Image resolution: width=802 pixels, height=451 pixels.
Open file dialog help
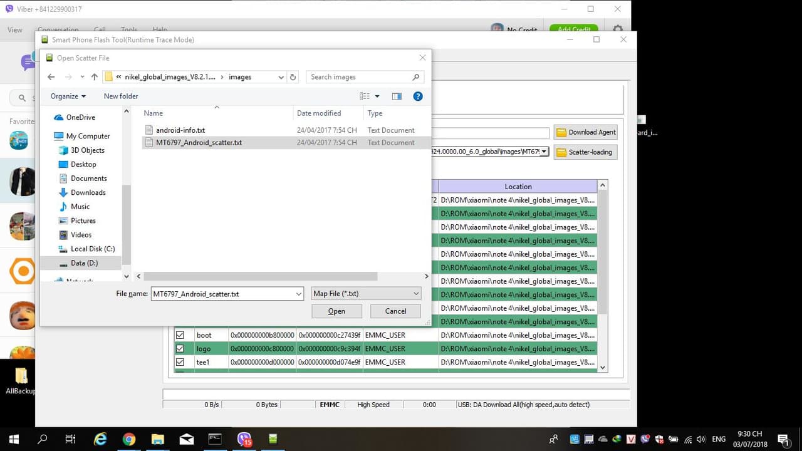pyautogui.click(x=418, y=96)
